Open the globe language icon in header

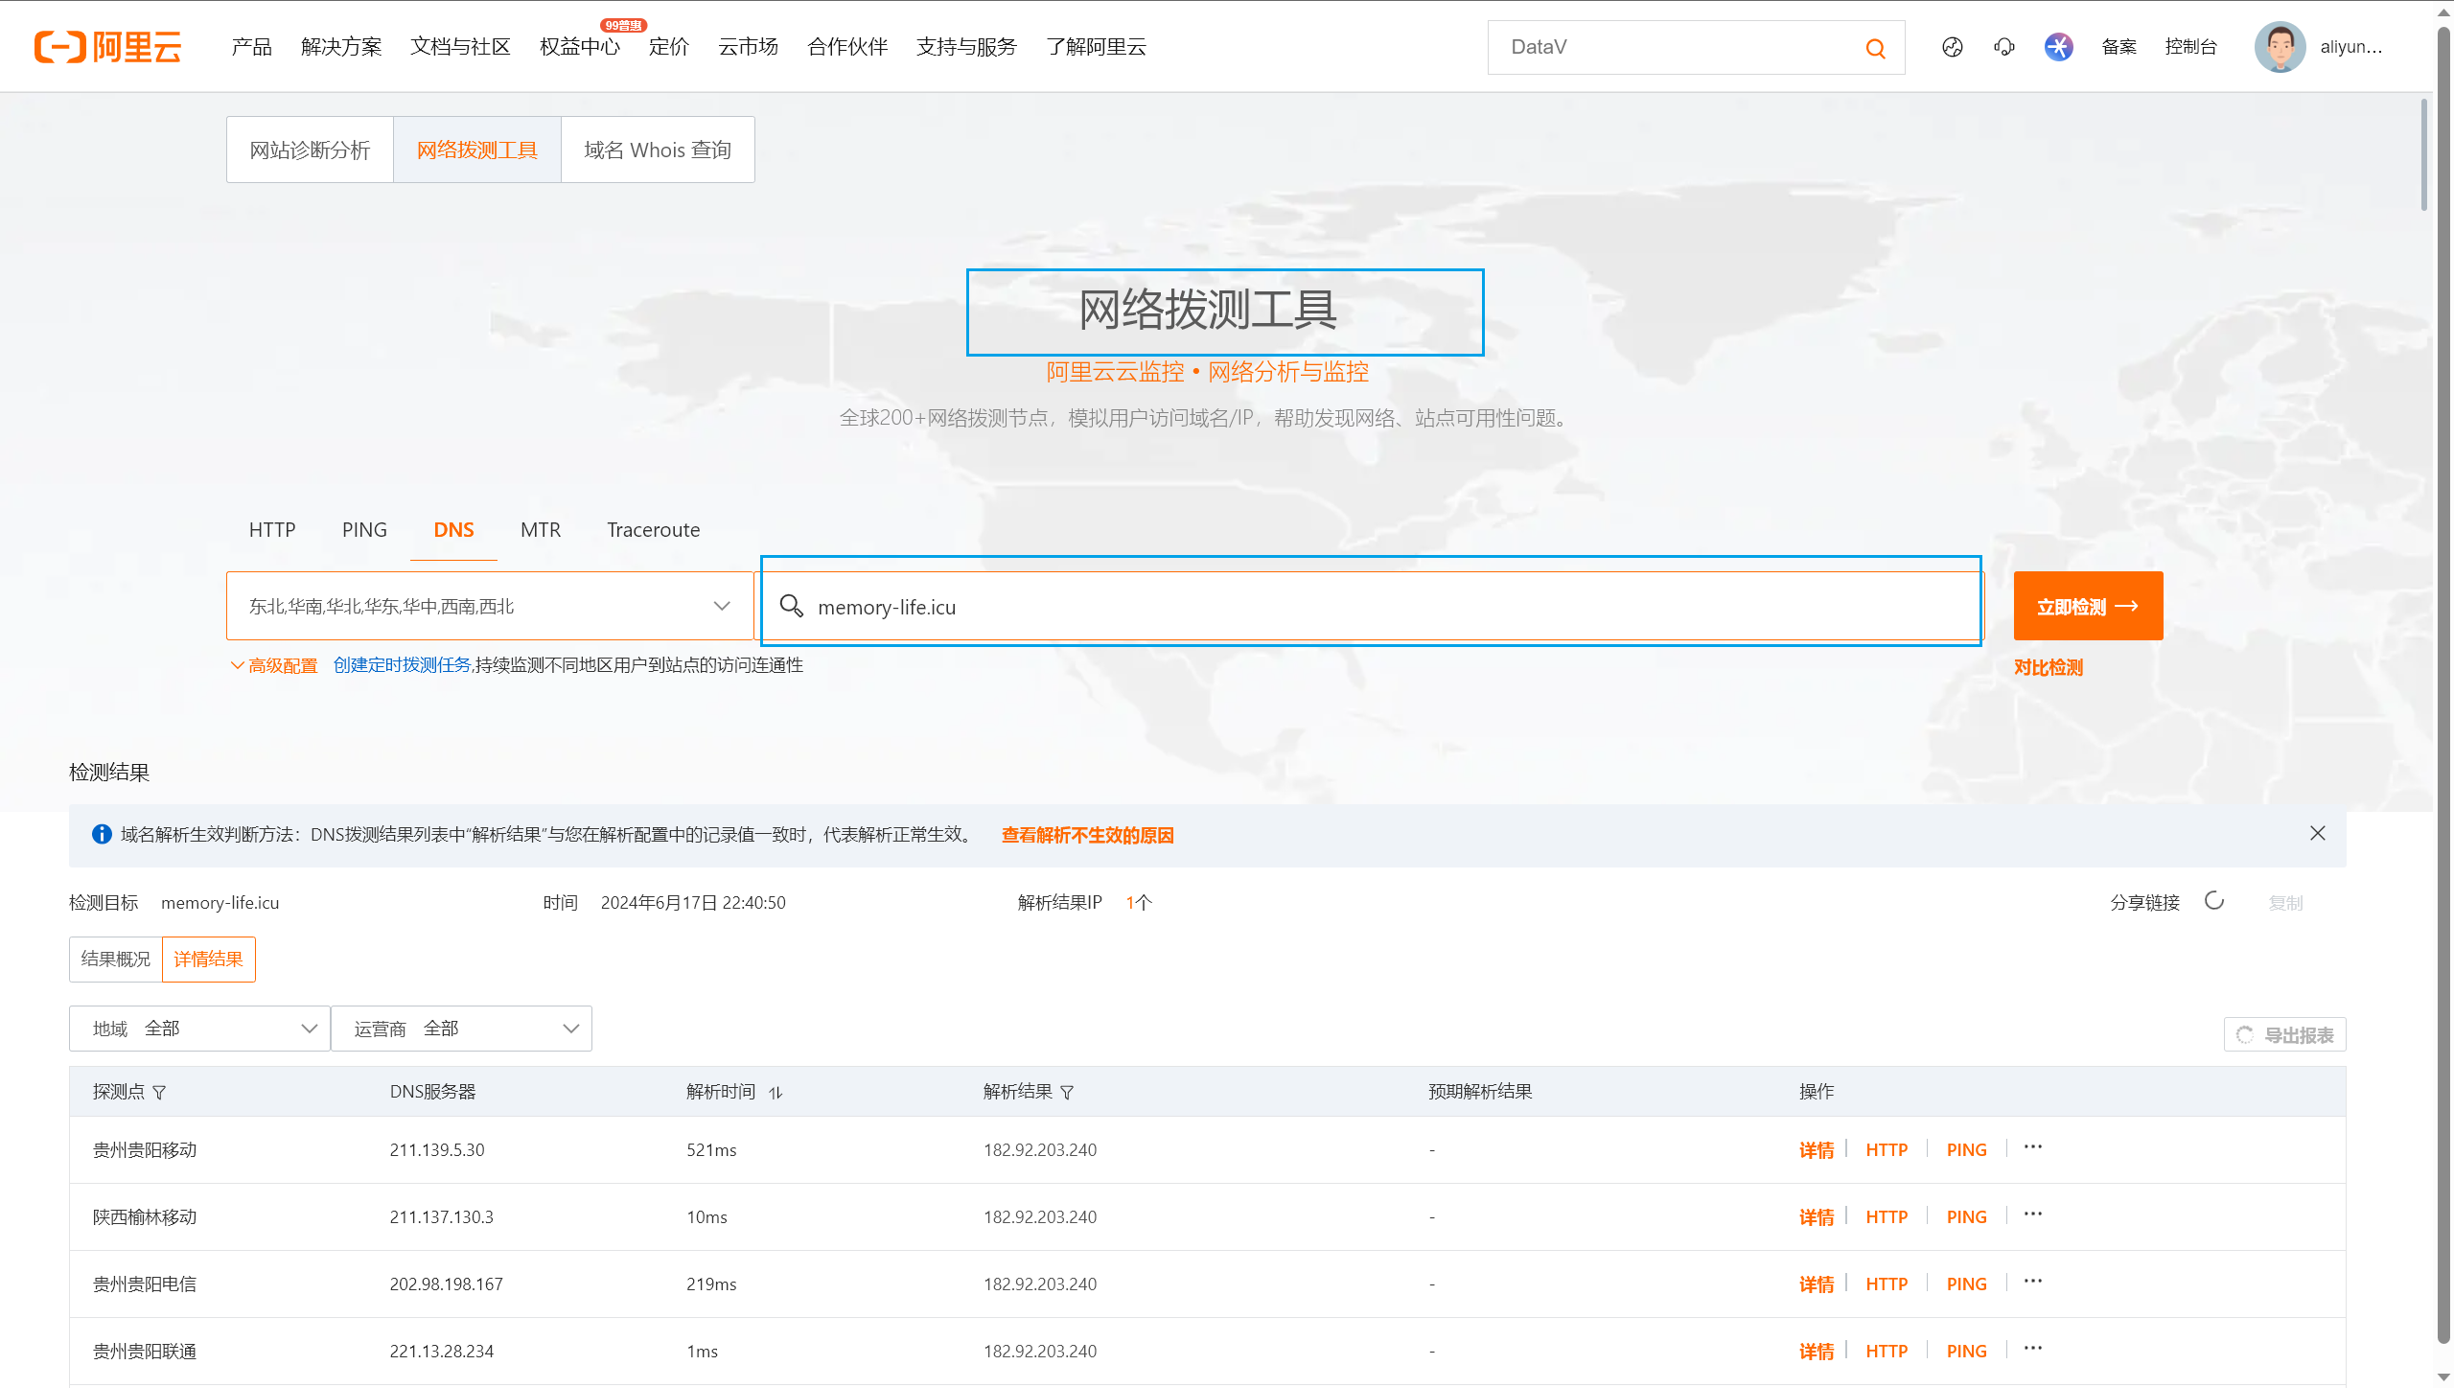point(1953,47)
